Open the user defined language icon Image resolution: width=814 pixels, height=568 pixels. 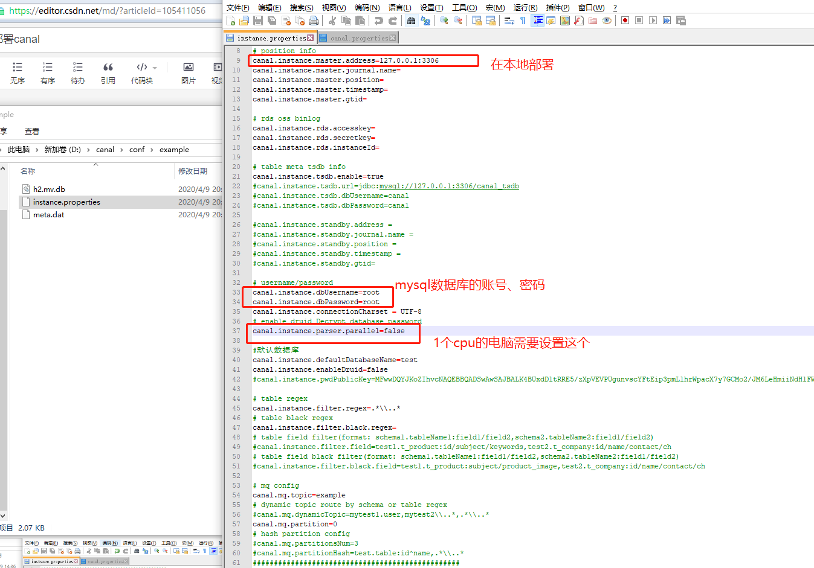tap(551, 21)
